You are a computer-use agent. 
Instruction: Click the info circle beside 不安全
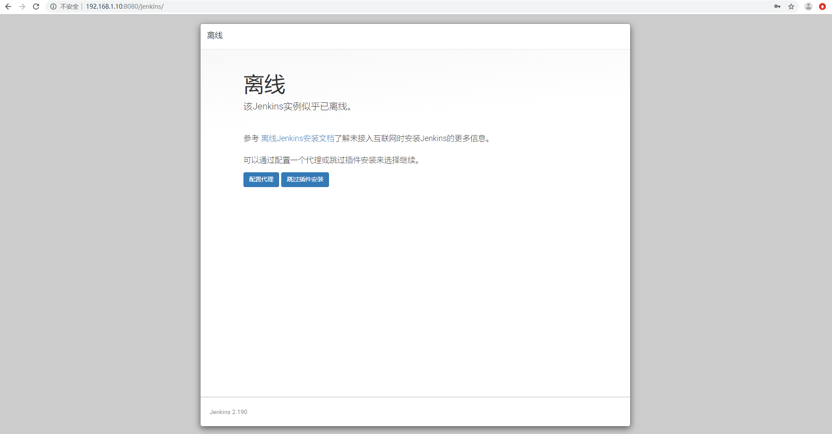[x=53, y=7]
